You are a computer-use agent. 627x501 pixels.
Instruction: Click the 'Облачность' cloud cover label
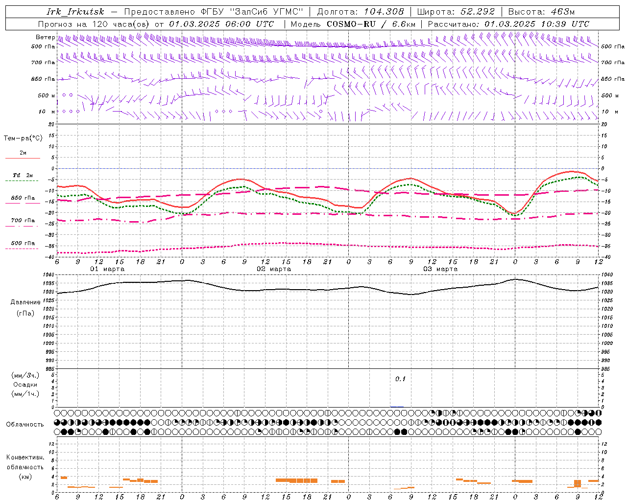(x=25, y=425)
